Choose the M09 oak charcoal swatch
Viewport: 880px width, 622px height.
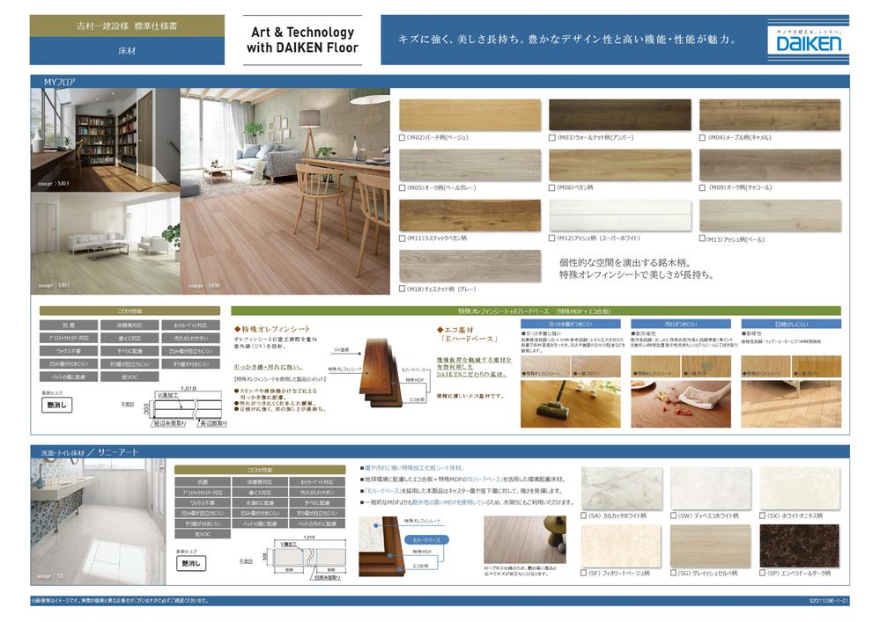click(770, 165)
